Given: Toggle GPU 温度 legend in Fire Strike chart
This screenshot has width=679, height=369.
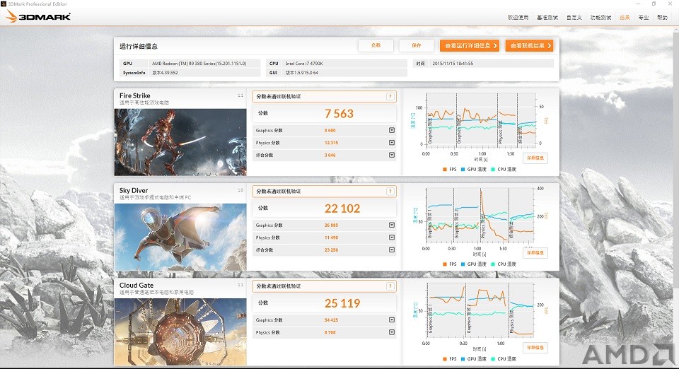Looking at the screenshot, I should pos(474,169).
